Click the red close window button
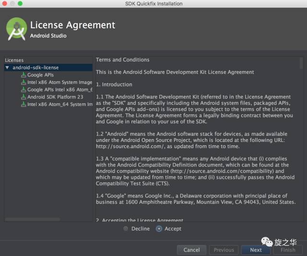This screenshot has width=307, height=256. coord(4,3)
